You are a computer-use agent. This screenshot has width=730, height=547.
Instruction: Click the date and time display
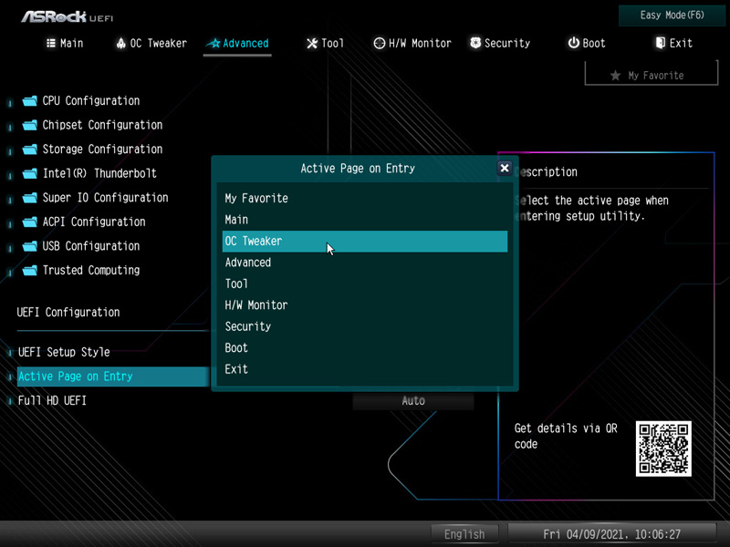click(611, 534)
